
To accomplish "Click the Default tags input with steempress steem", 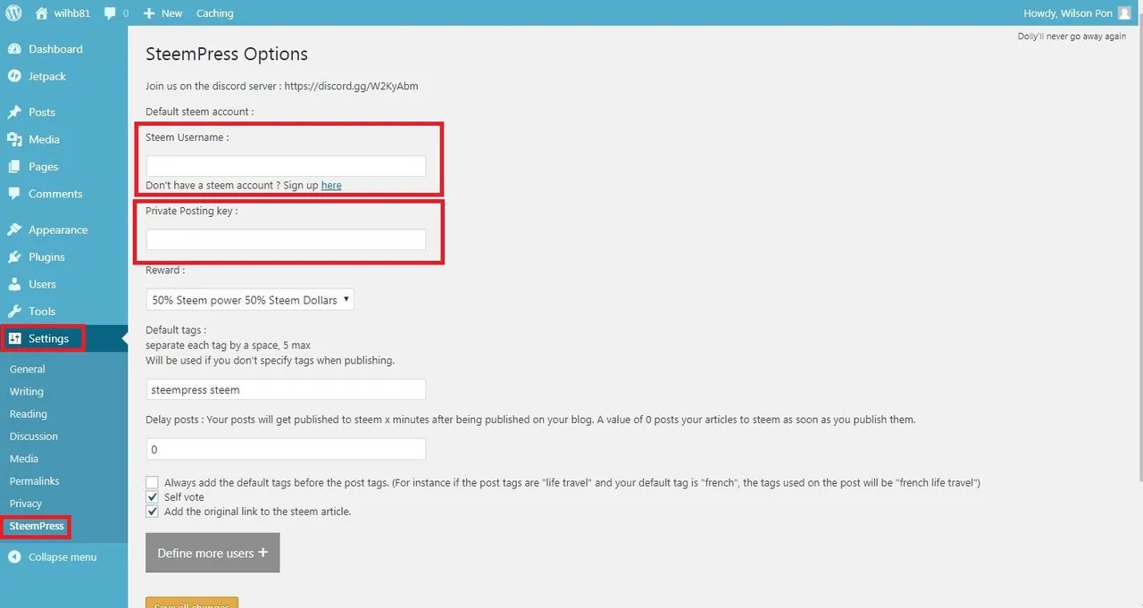I will coord(286,389).
